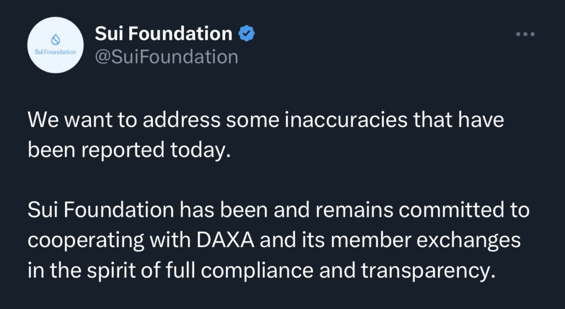
Task: Click the word 'committed' in the second paragraph
Action: point(451,210)
